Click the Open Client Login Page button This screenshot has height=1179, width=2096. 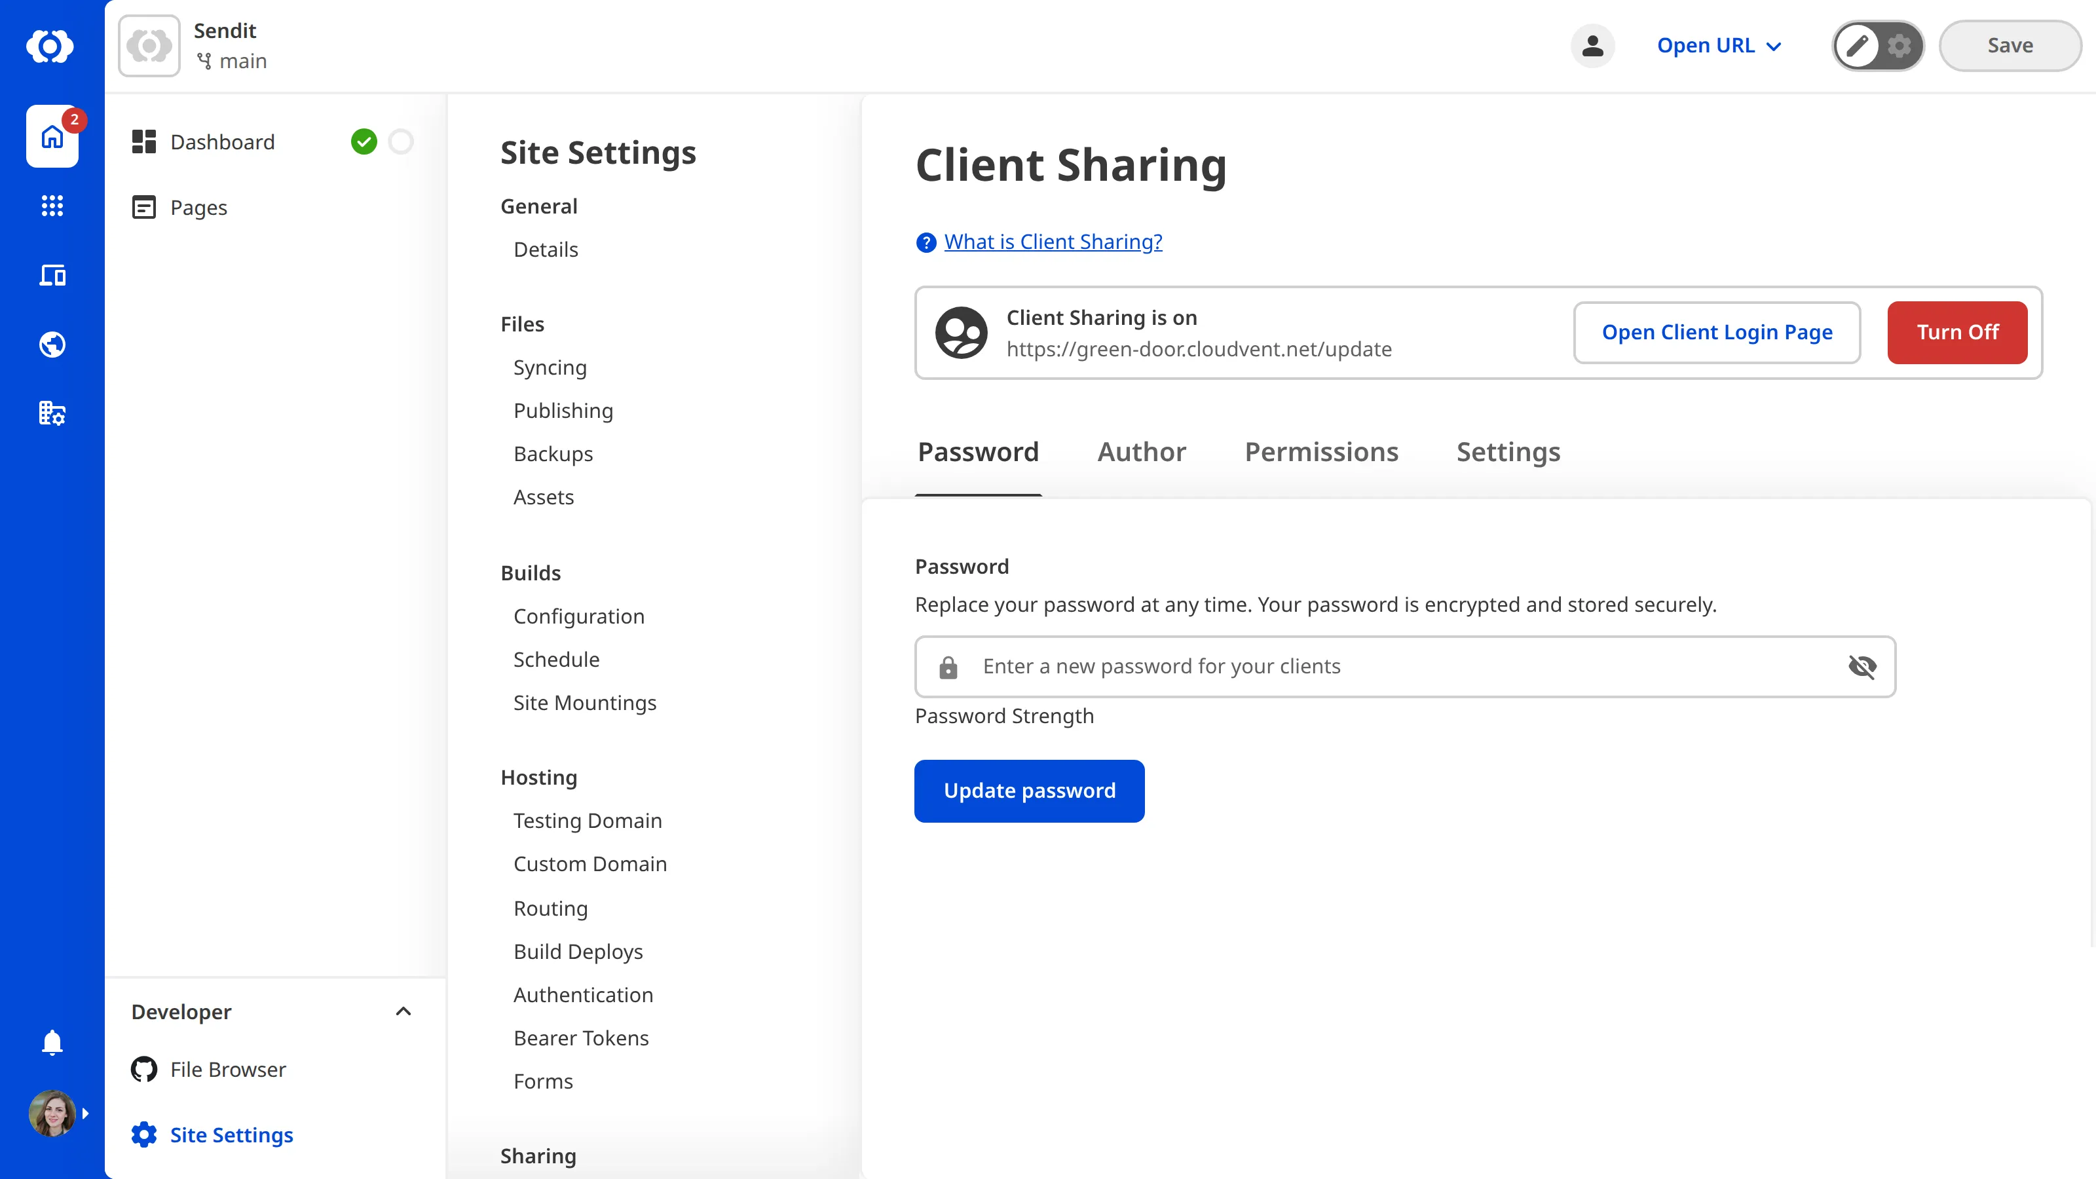click(x=1717, y=332)
